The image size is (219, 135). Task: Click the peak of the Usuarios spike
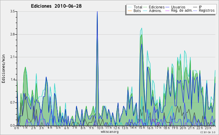point(97,12)
